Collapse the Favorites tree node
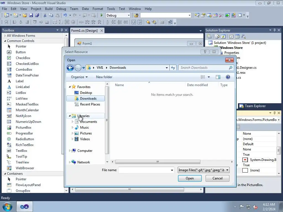 pos(70,87)
